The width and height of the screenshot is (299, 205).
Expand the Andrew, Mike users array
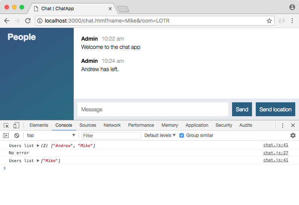pos(38,146)
